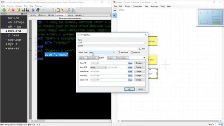Click Clear button for Object Text
This screenshot has height=126, width=224.
130,80
